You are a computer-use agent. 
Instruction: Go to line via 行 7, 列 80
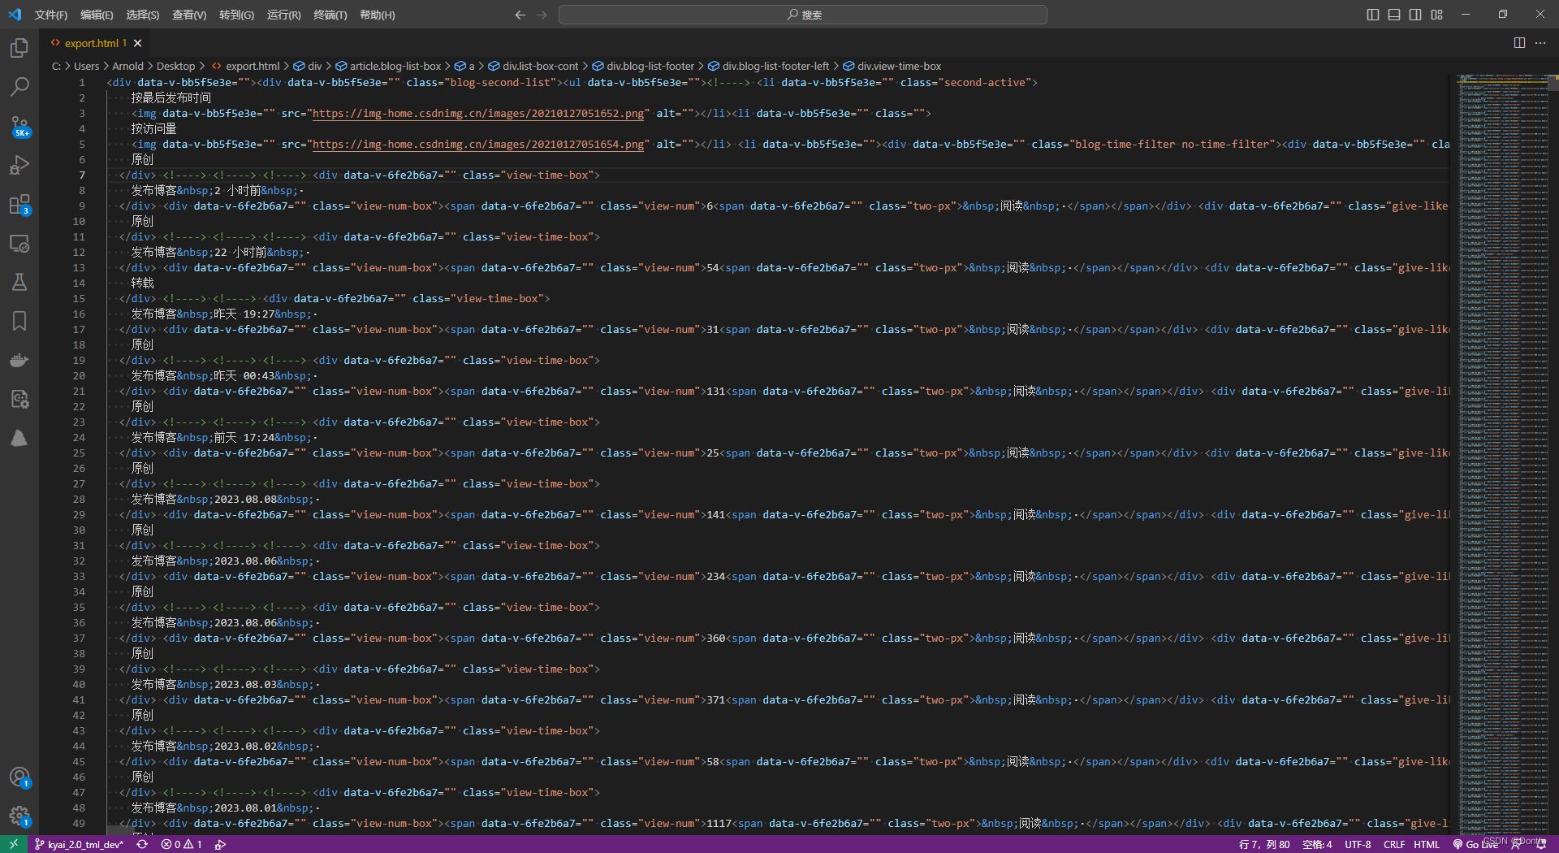coord(1263,844)
